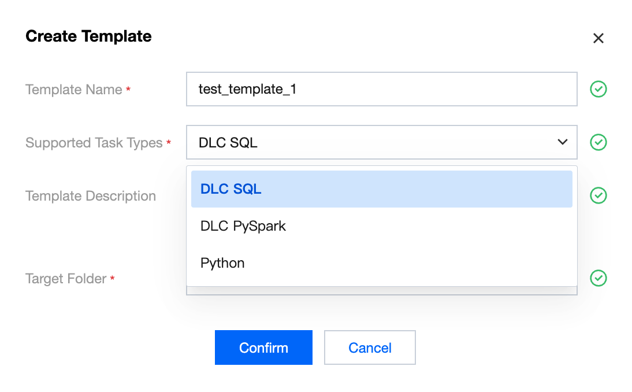The width and height of the screenshot is (632, 392).
Task: Collapse the task types dropdown chevron arrow
Action: (562, 142)
